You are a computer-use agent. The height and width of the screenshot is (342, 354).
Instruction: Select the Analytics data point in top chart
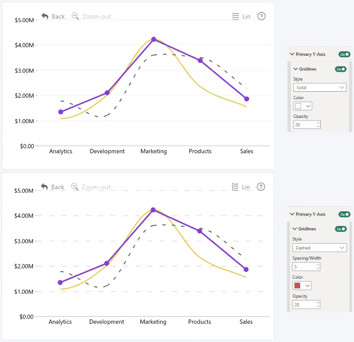coord(61,112)
